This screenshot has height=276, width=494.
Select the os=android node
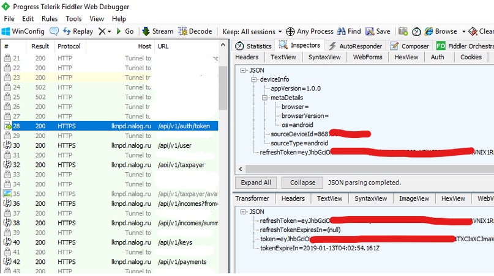coord(297,125)
